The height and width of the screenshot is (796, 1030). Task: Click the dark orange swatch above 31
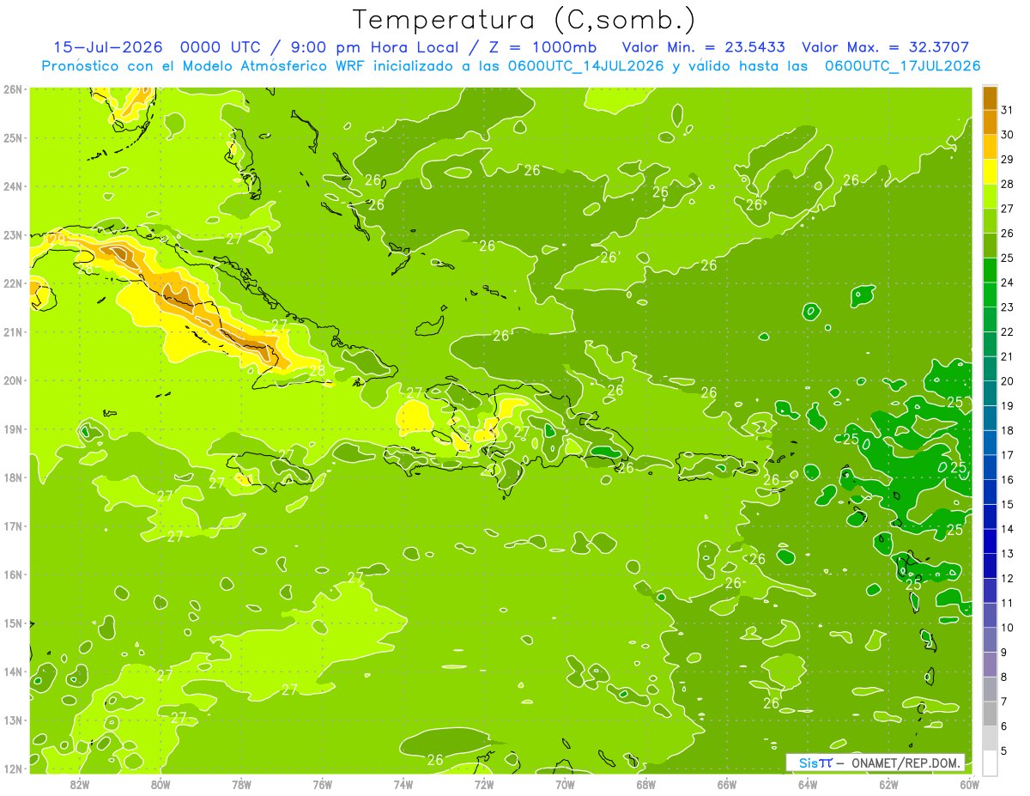coord(990,97)
